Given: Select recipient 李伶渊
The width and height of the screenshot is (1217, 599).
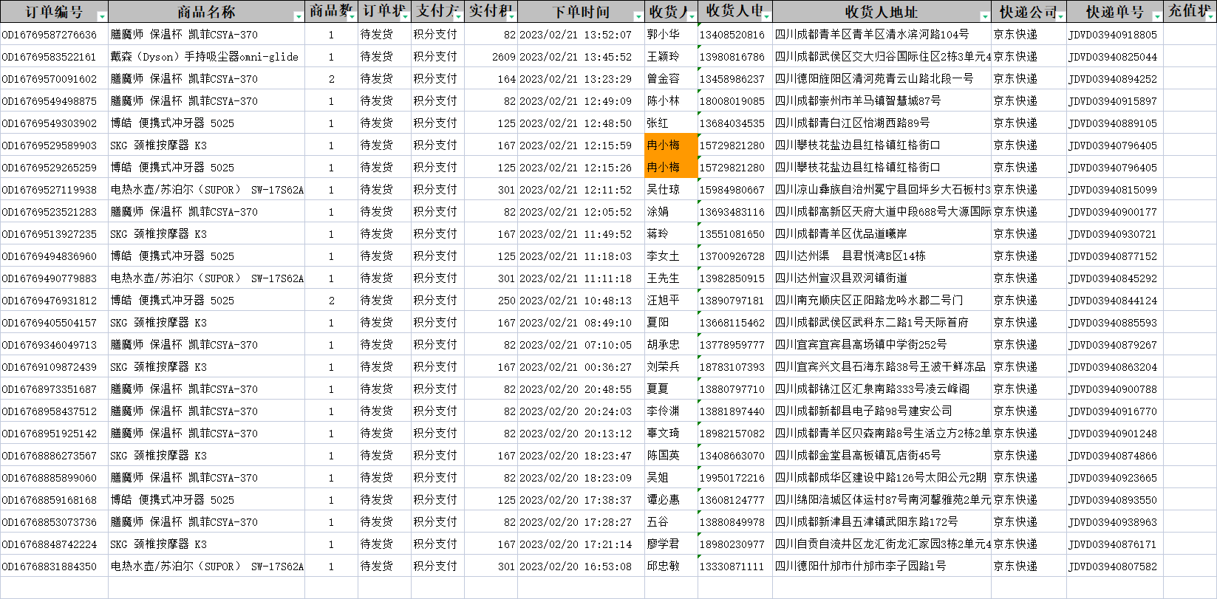Looking at the screenshot, I should pyautogui.click(x=671, y=411).
